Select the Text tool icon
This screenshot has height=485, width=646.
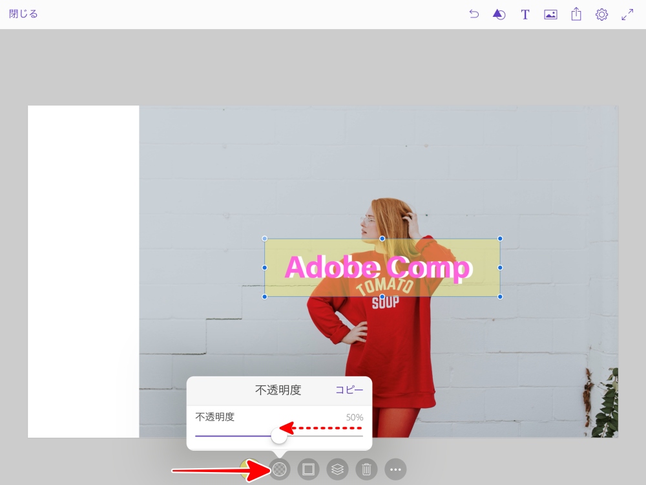point(525,15)
